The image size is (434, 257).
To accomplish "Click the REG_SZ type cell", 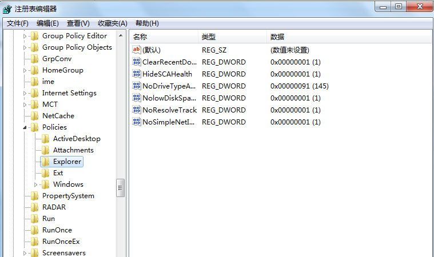I will pyautogui.click(x=214, y=50).
